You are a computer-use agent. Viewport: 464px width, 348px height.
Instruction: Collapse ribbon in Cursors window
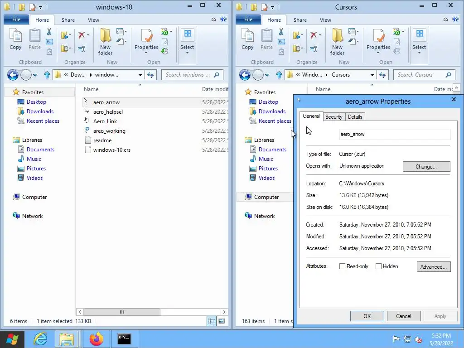coord(446,19)
